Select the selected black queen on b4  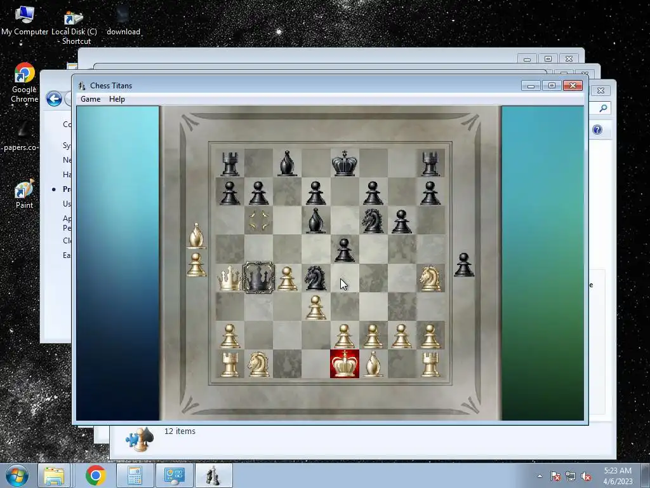(258, 277)
